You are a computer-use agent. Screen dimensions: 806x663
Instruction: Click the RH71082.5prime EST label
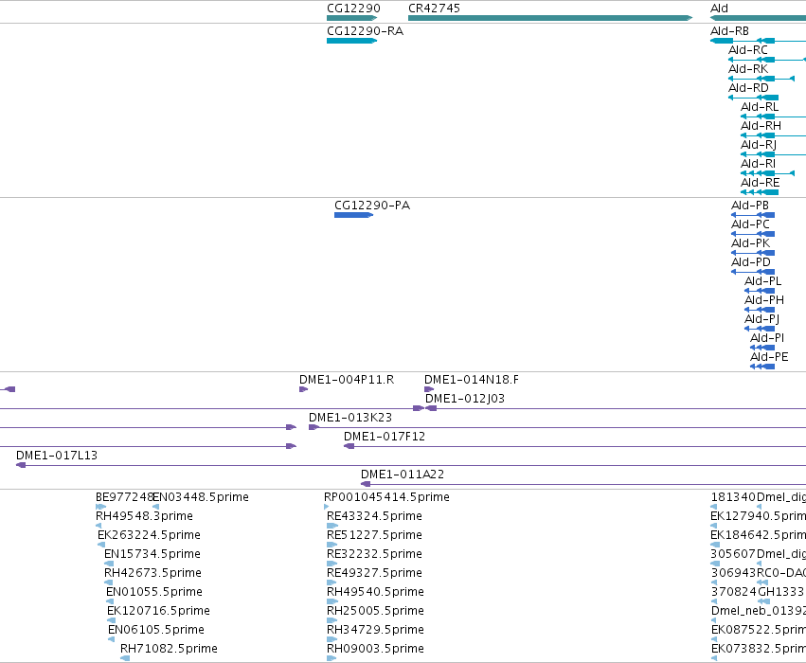point(169,649)
